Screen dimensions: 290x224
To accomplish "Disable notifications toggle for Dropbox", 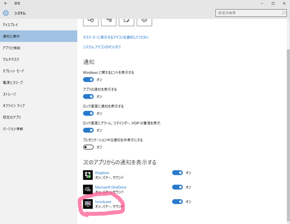I will click(177, 173).
